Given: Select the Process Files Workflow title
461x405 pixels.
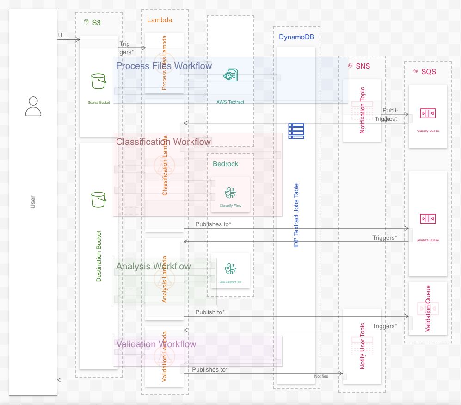Looking at the screenshot, I should coord(164,66).
